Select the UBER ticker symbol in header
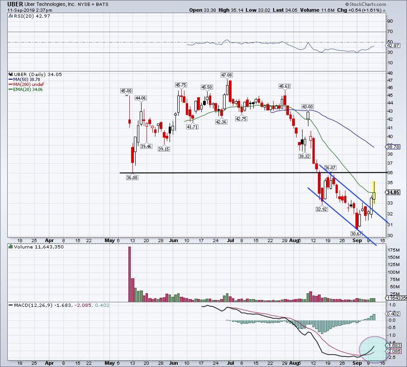 [15, 4]
